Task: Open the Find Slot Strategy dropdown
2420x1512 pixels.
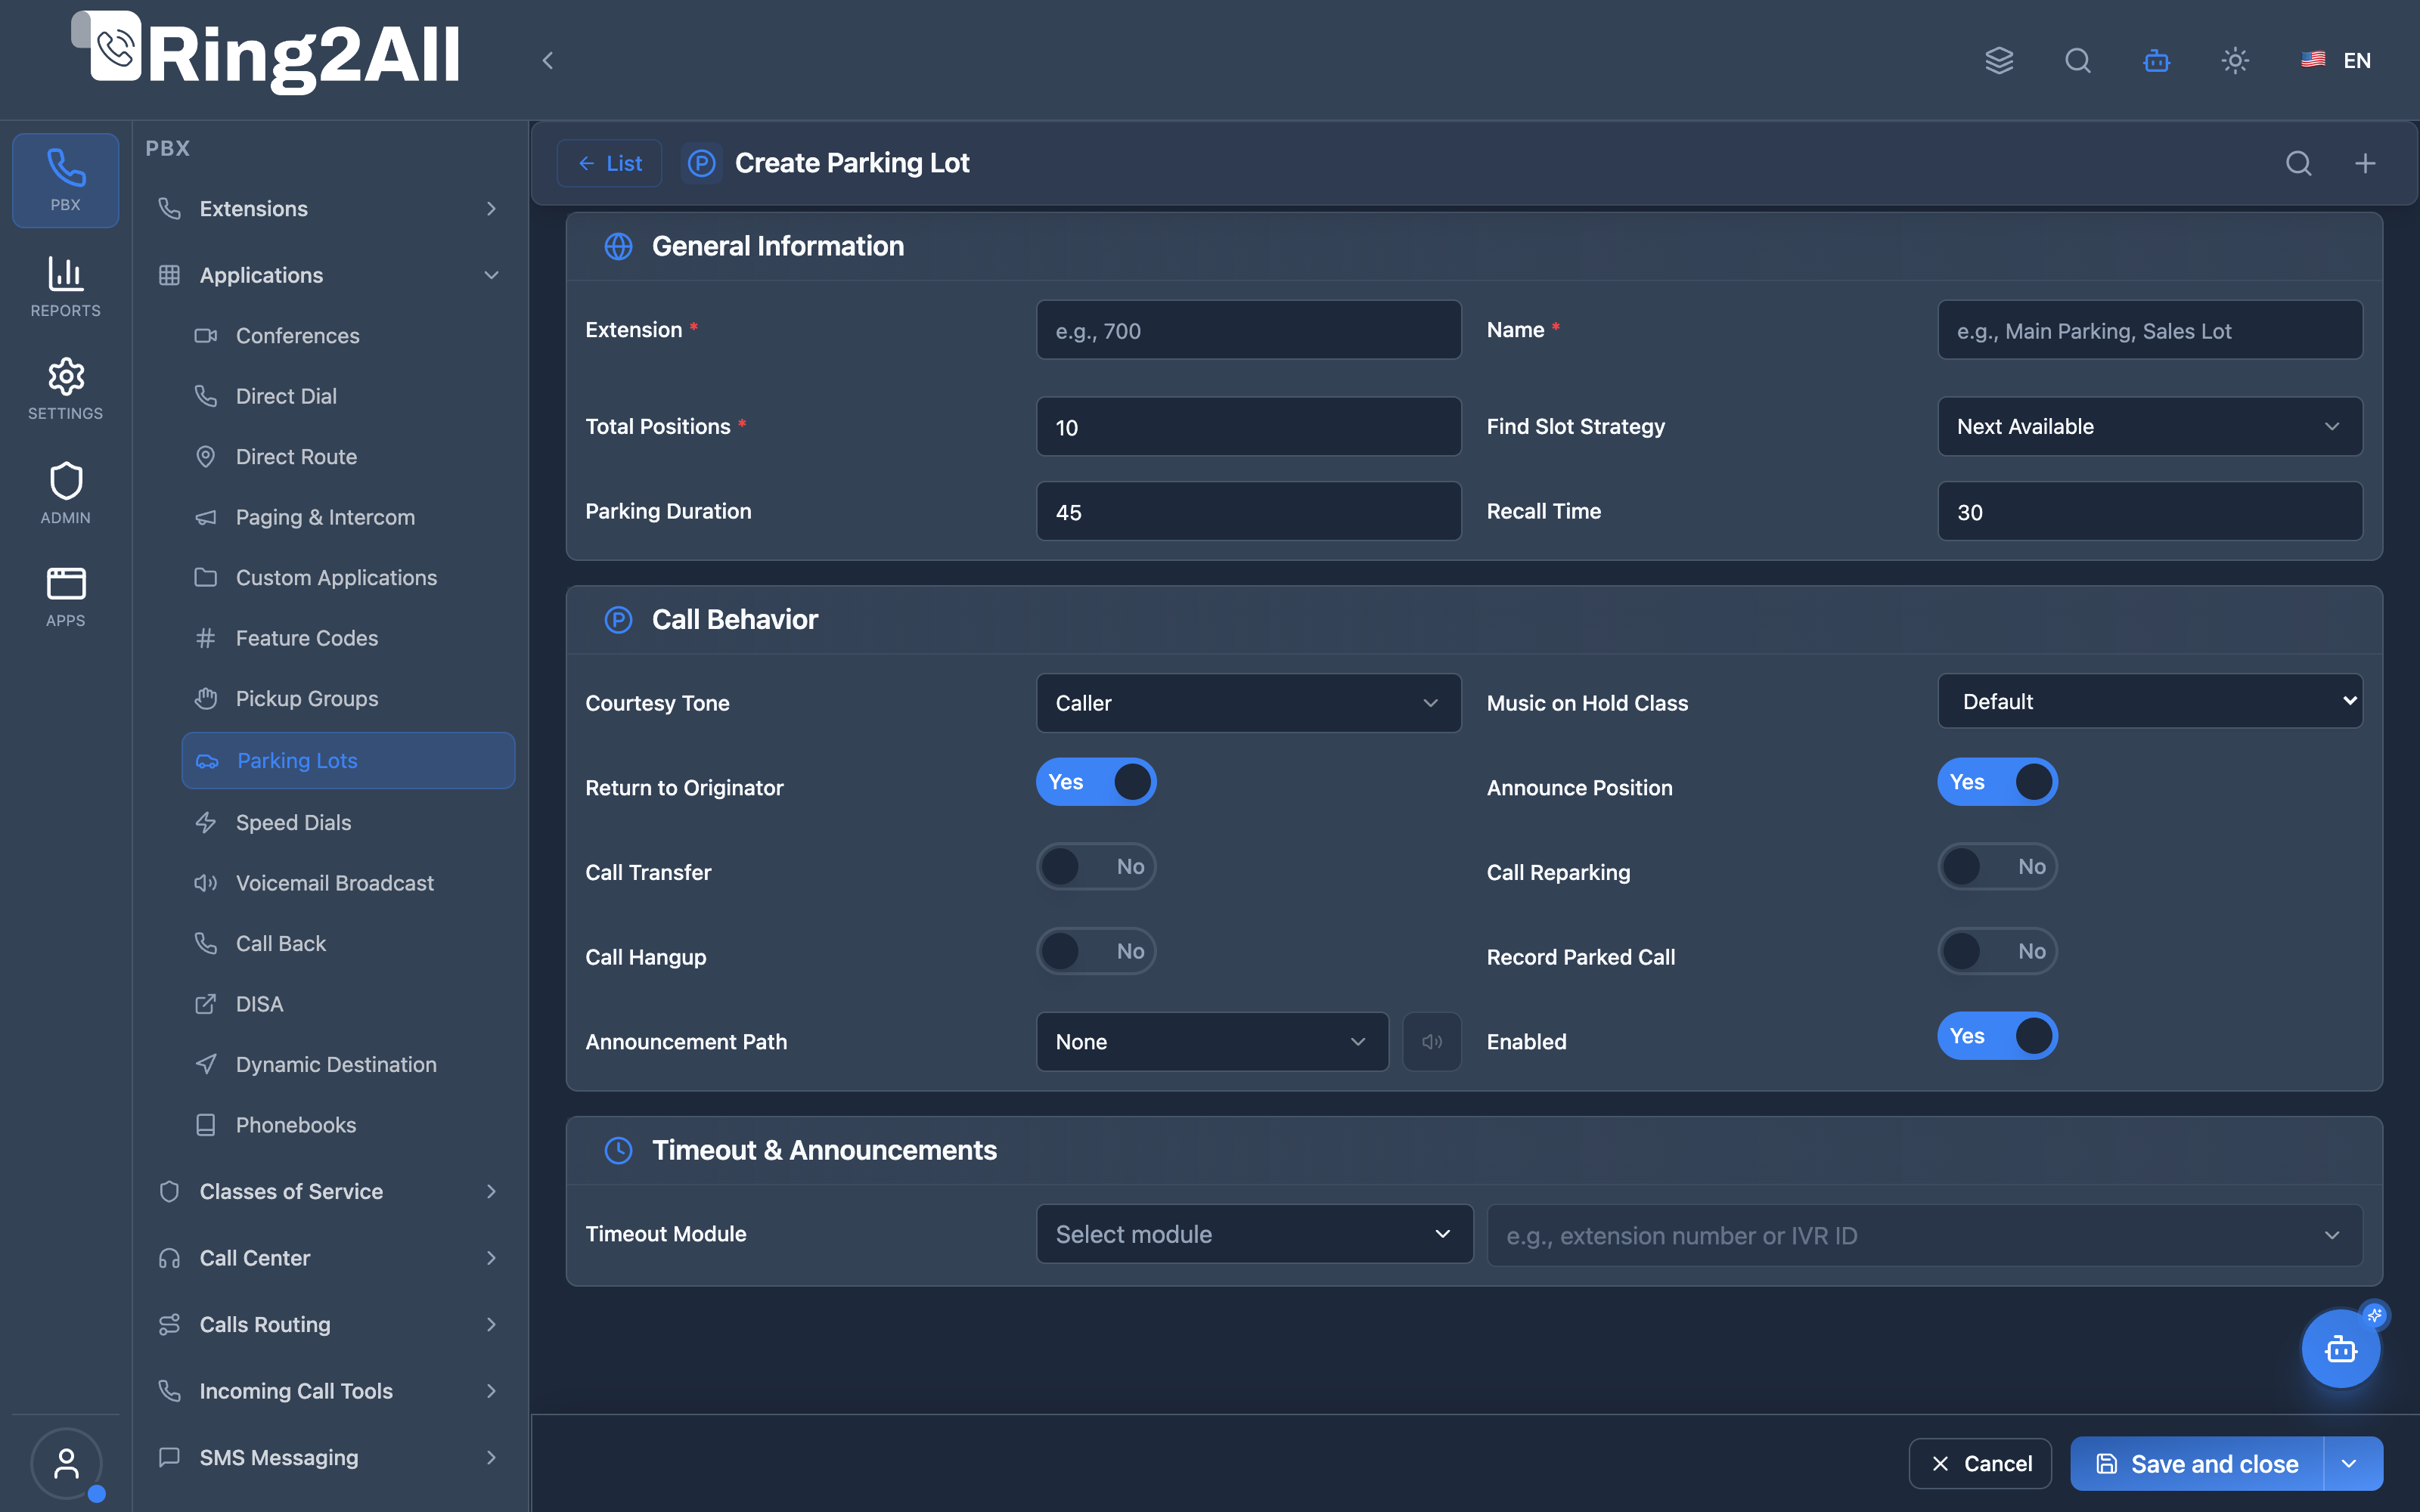Action: pos(2150,427)
